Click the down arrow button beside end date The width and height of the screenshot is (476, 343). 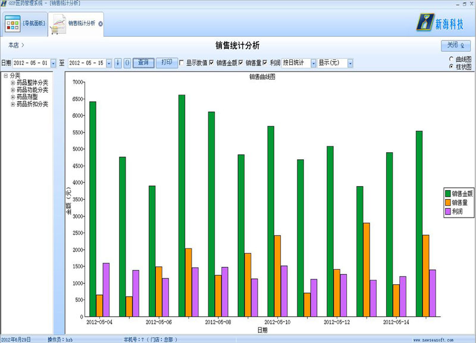click(118, 63)
